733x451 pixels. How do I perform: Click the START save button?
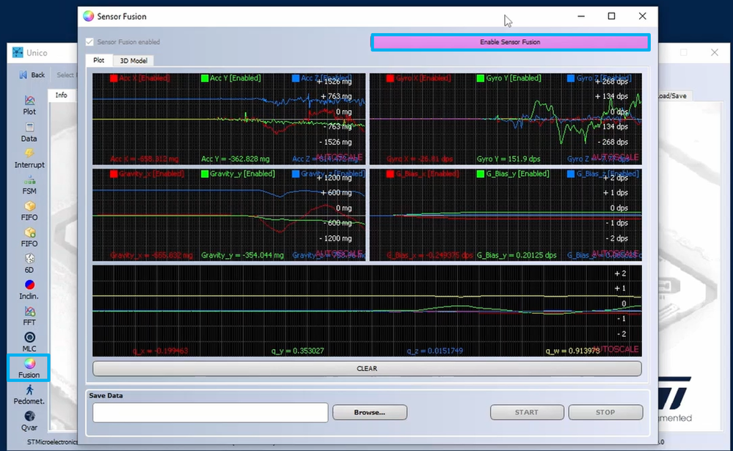527,412
